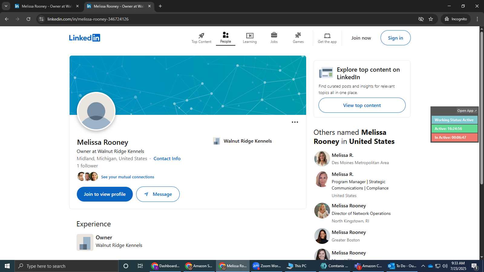Click the Owner experience title

point(104,238)
